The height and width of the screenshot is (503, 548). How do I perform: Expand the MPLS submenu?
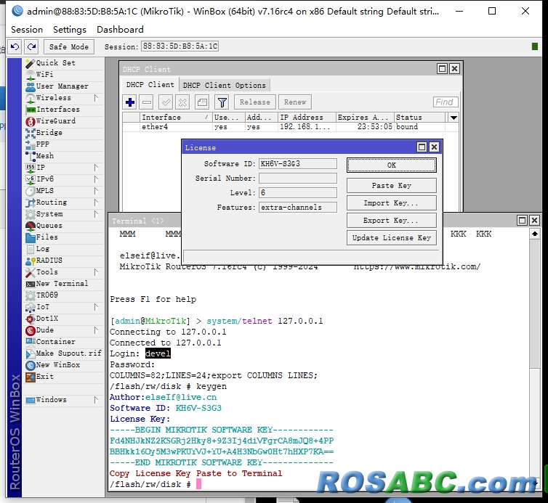(96, 191)
